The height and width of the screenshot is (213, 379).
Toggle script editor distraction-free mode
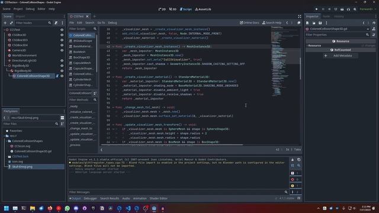coord(300,16)
